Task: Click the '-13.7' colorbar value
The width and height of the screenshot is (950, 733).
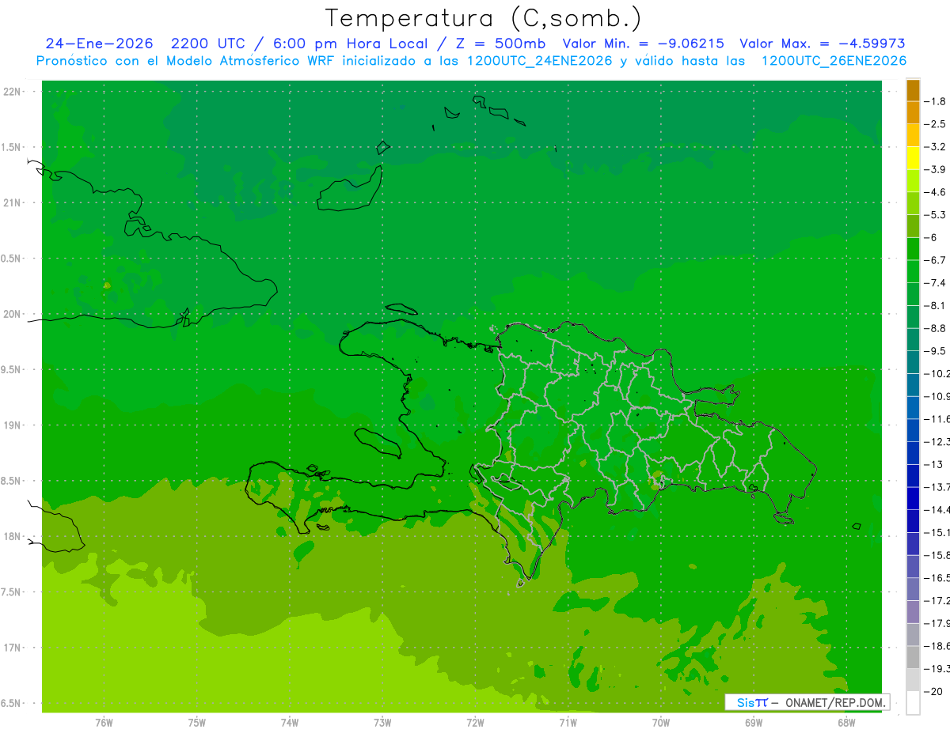Action: coord(937,487)
